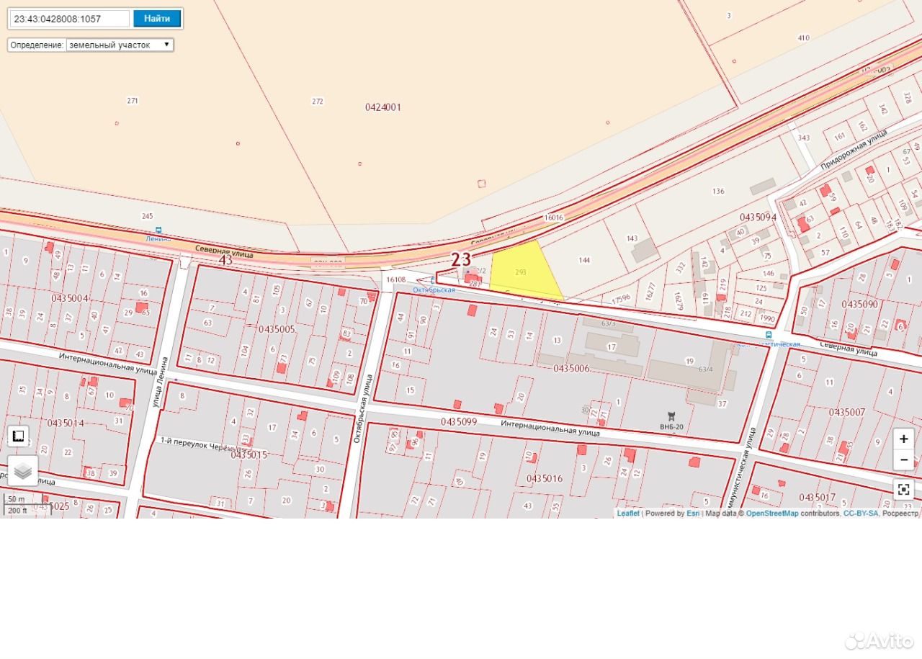The width and height of the screenshot is (922, 659).
Task: Click cadastral block label 0435006
Action: point(571,368)
